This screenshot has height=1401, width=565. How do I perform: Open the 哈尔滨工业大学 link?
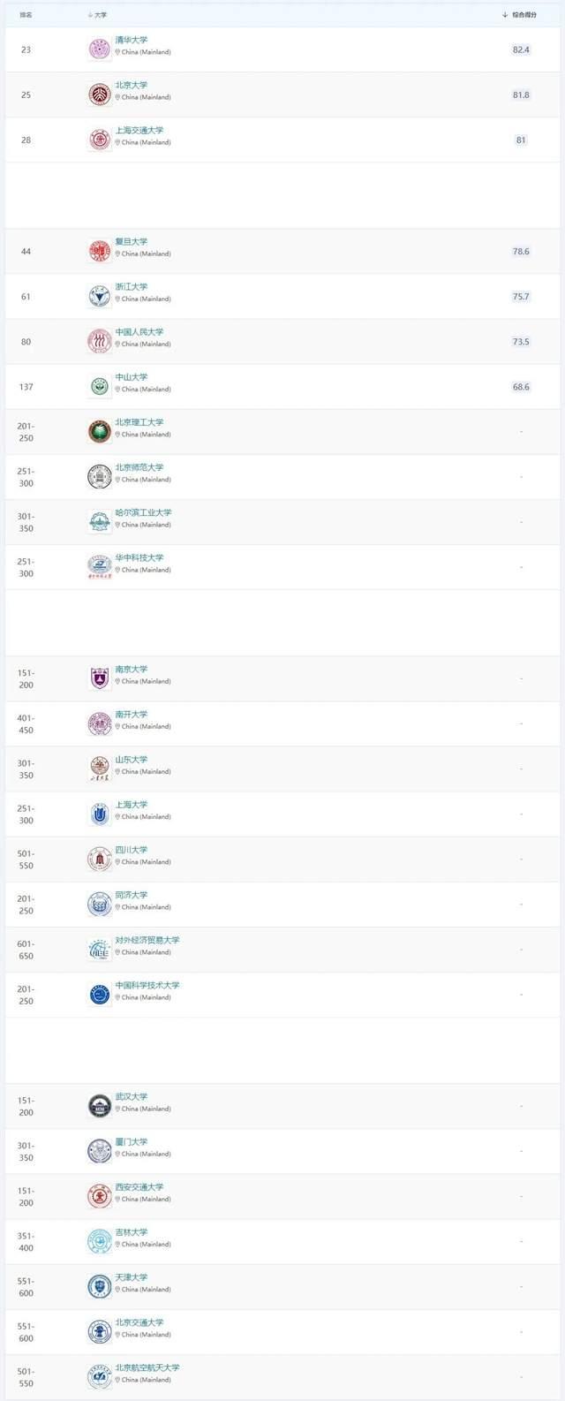point(143,512)
